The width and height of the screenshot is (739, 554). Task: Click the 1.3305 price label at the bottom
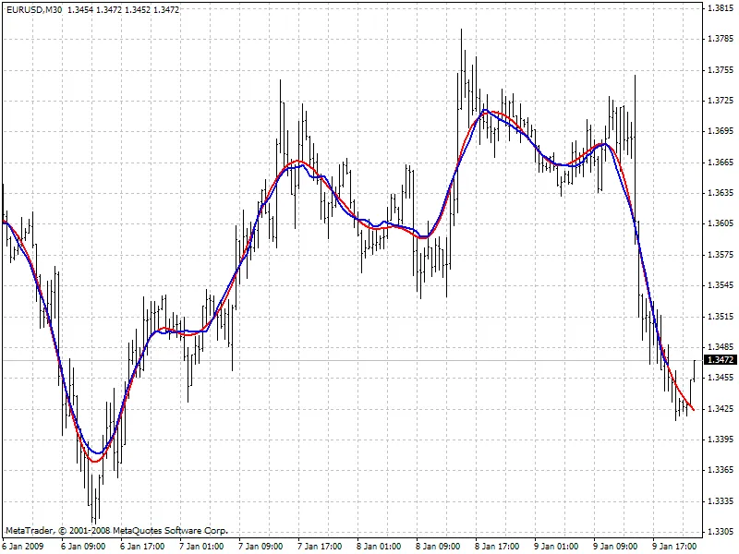click(720, 532)
